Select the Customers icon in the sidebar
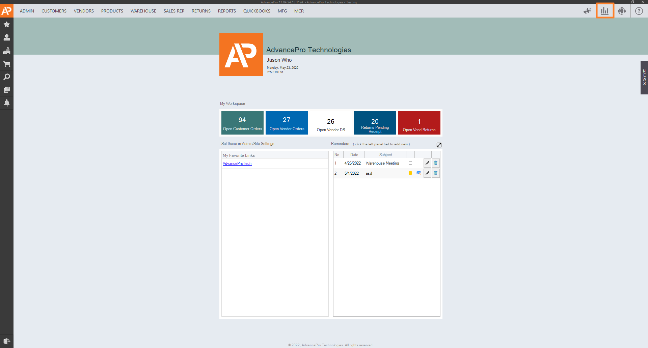This screenshot has width=648, height=348. pos(6,37)
